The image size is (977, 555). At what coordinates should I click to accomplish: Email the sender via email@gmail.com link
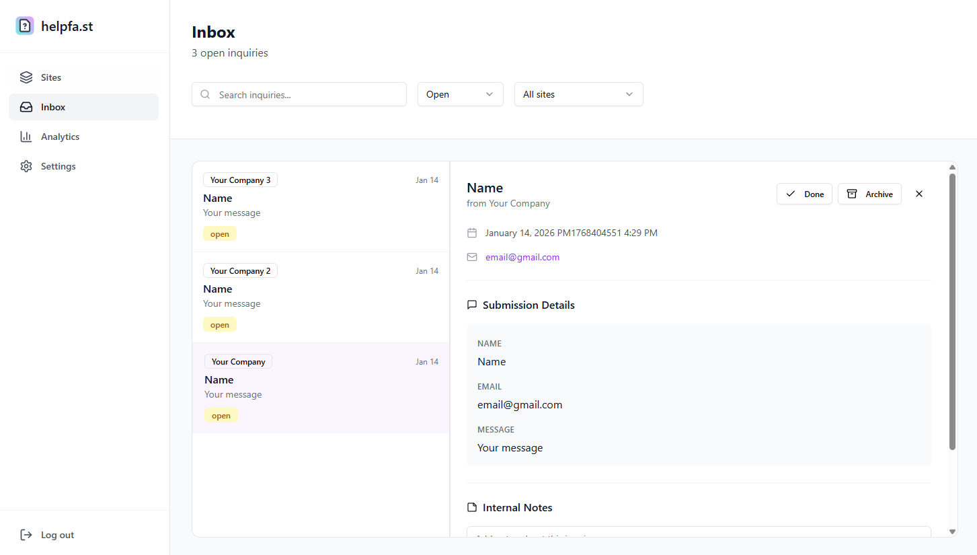coord(522,256)
